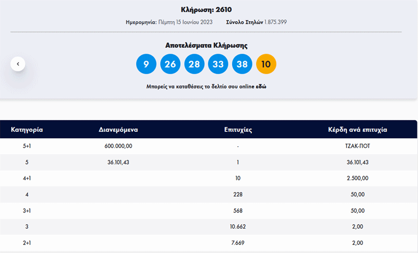
Task: Click the blue number 33 ball
Action: coord(218,64)
